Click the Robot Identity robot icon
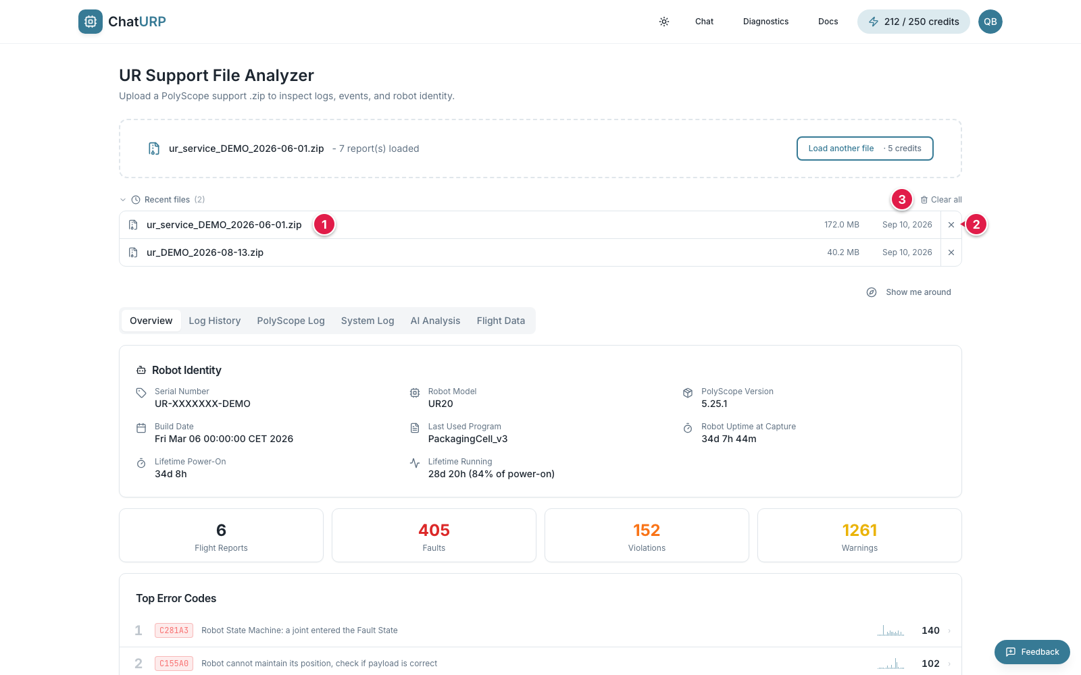The width and height of the screenshot is (1081, 675). (141, 371)
